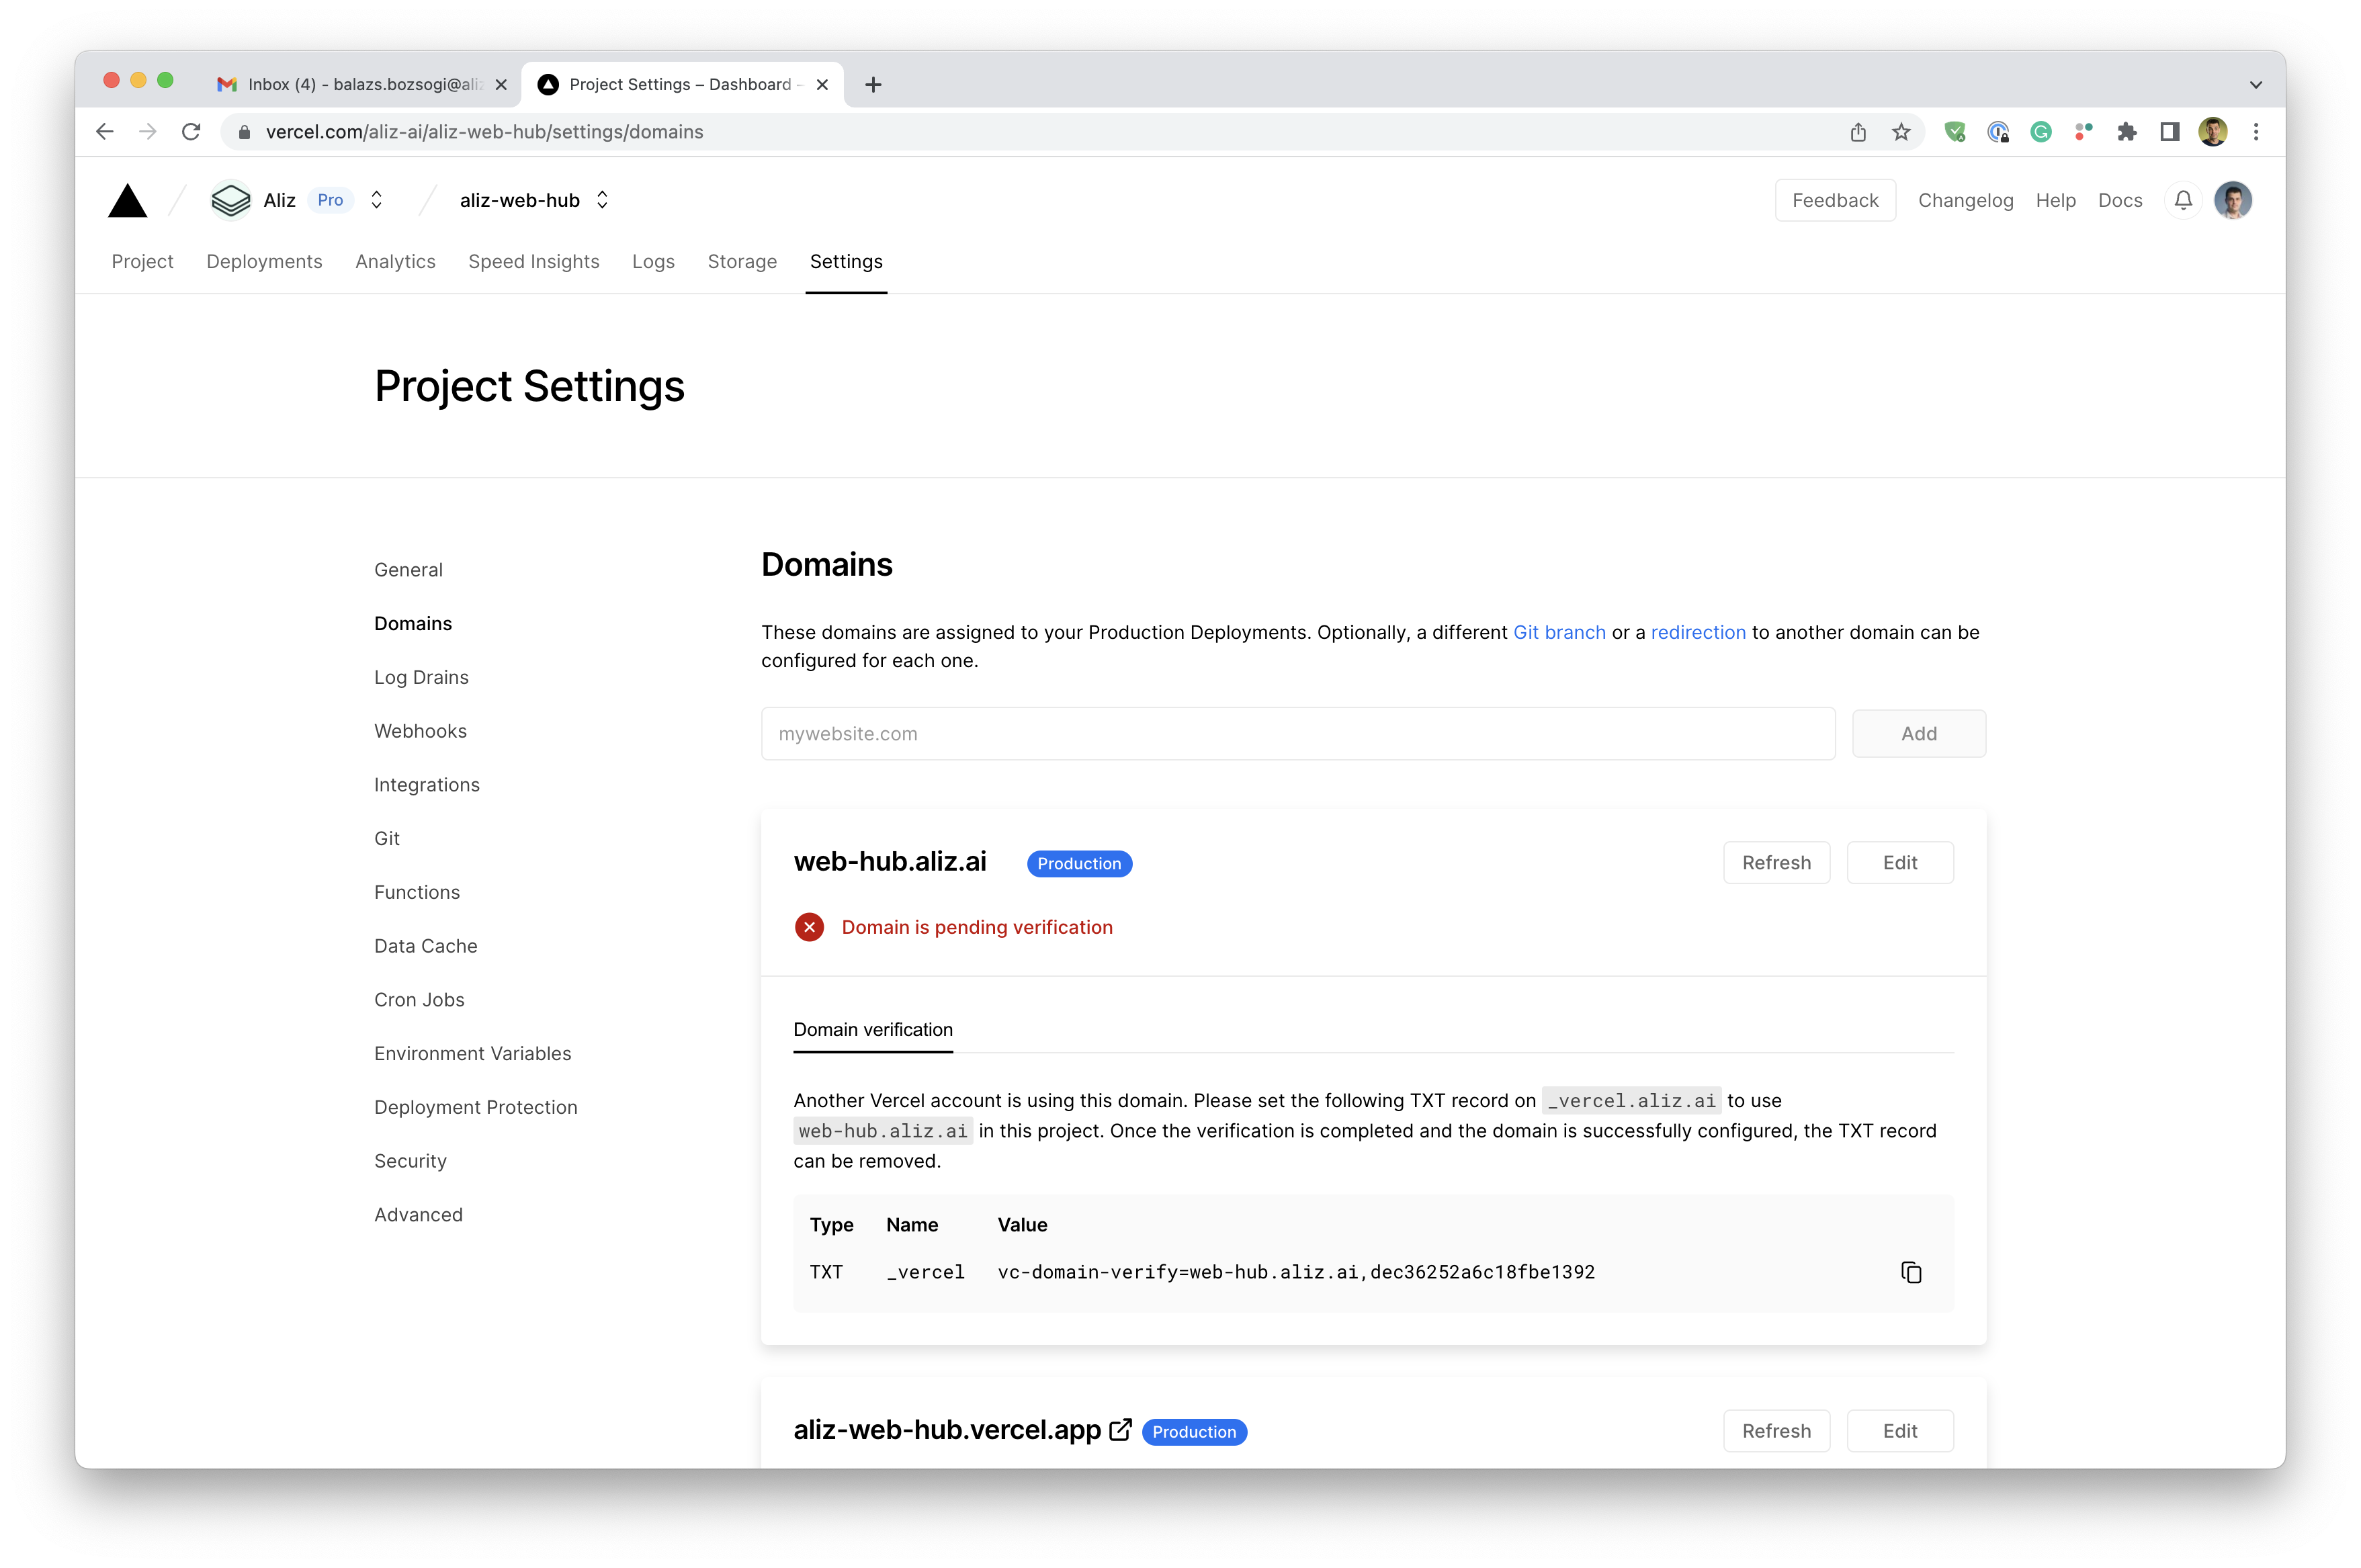The height and width of the screenshot is (1568, 2361).
Task: Expand the aliz-web-hub project switcher
Action: [x=602, y=200]
